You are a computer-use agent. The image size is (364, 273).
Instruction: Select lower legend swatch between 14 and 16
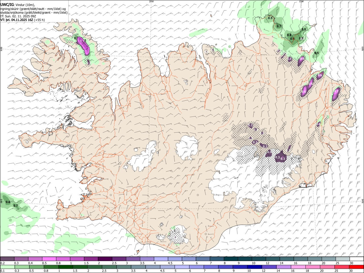[x=283, y=267]
